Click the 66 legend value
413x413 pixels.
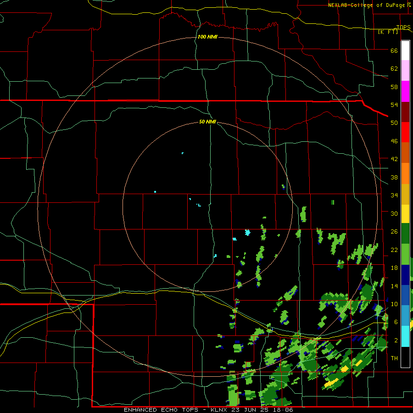click(394, 51)
